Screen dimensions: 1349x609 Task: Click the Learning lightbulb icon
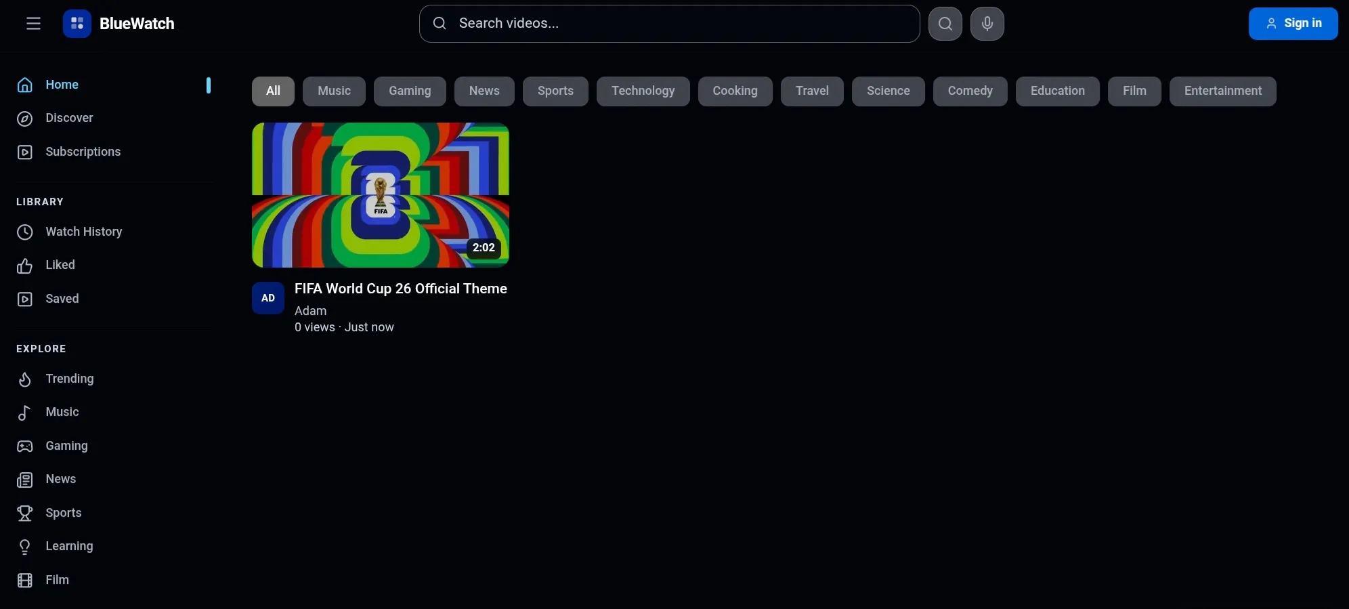point(25,547)
